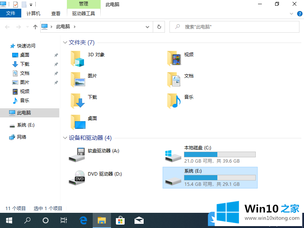
Task: Select the 本地磁盘 (C:) drive icon
Action: (173, 156)
